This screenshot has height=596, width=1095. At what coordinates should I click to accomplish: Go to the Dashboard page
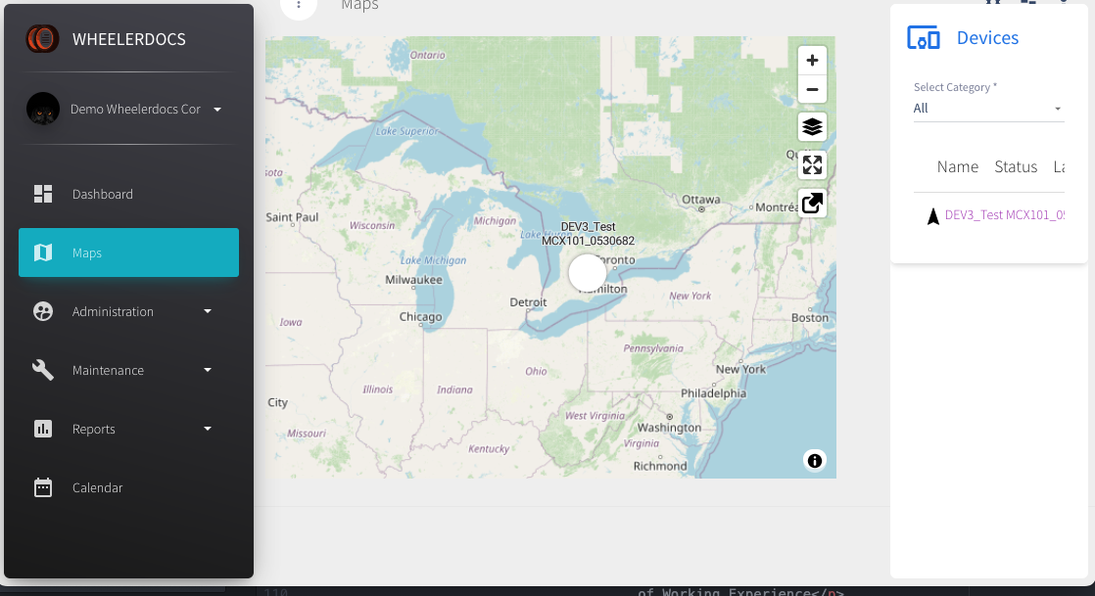103,194
